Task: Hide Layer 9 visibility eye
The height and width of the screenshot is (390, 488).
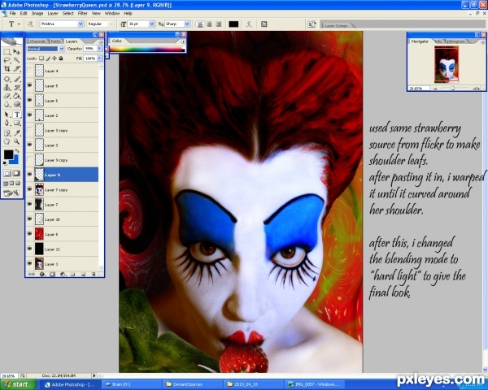Action: 29,175
